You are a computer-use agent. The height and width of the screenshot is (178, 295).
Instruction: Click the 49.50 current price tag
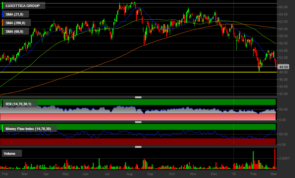283,67
